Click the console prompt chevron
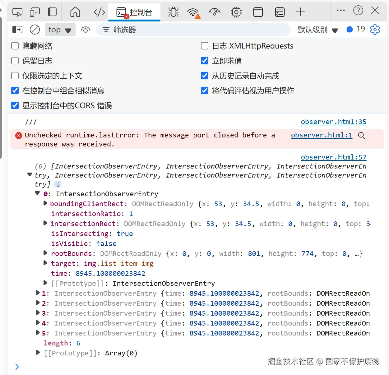 point(17,367)
